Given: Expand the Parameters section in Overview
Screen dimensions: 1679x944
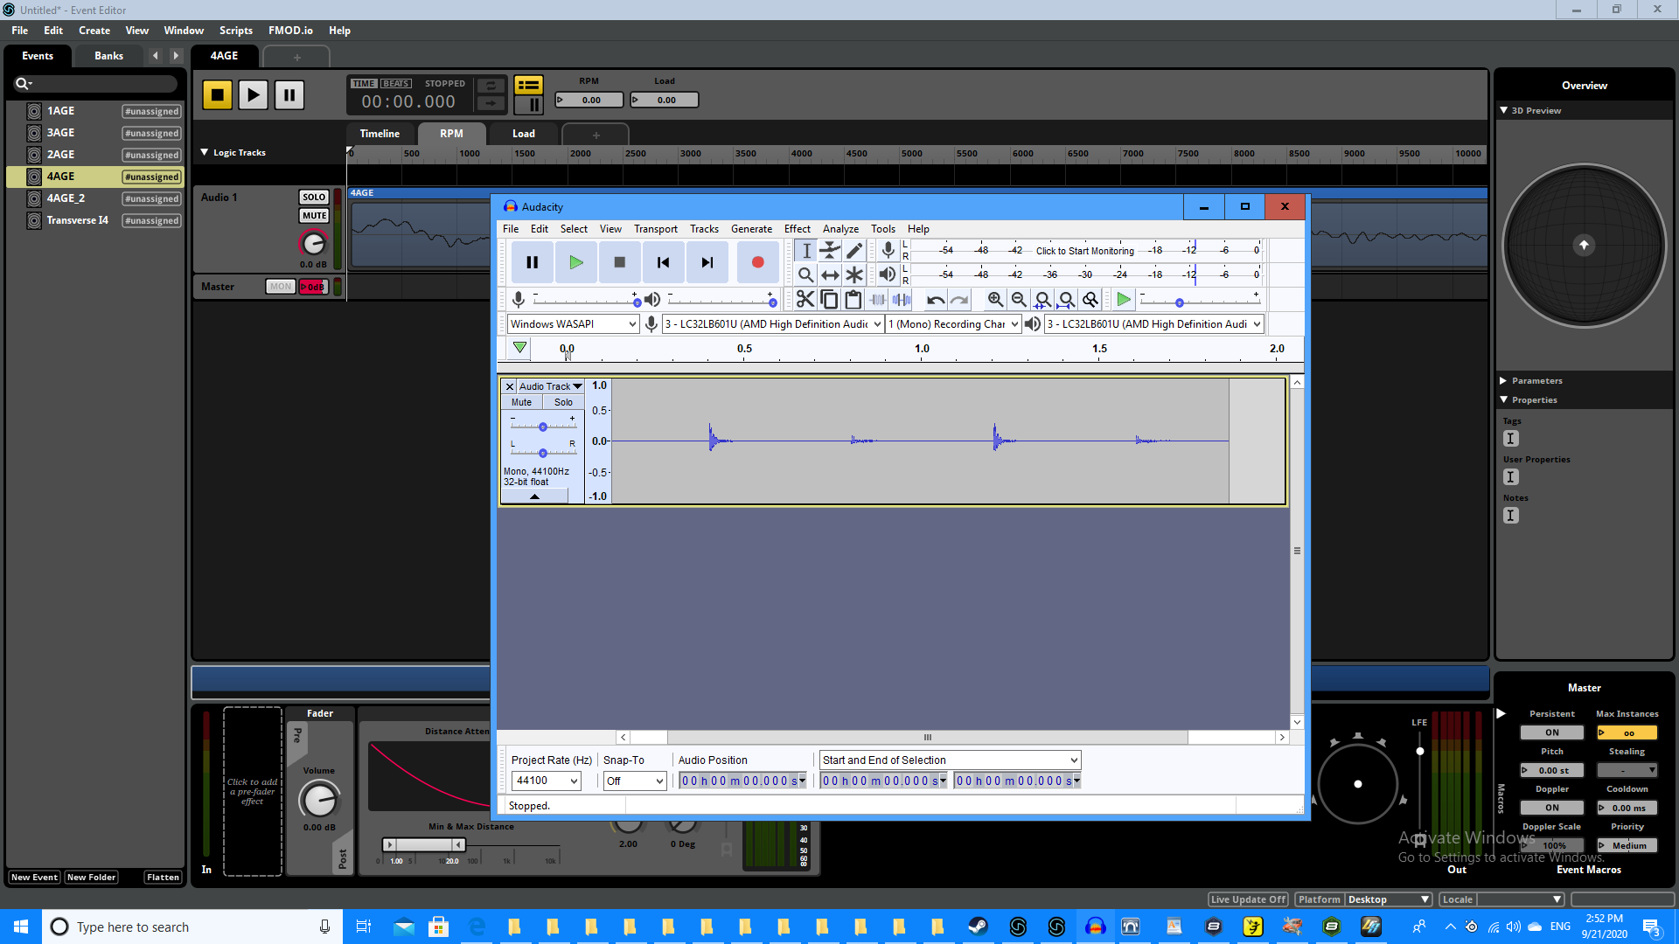Looking at the screenshot, I should pos(1503,381).
